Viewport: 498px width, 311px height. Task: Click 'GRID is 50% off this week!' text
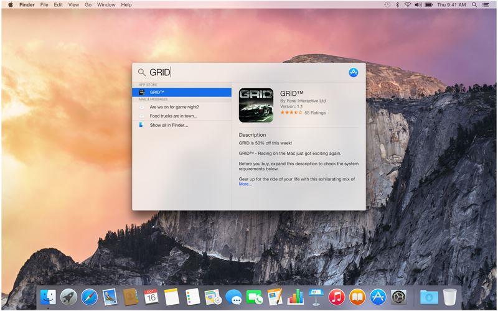pos(265,143)
